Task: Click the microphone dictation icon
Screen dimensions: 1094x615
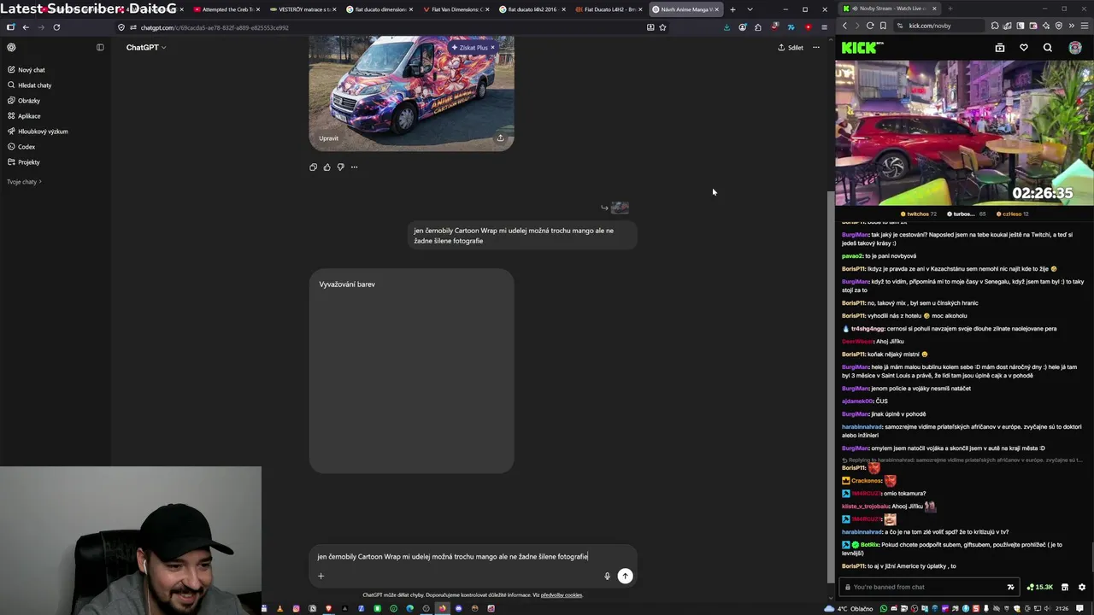Action: point(607,576)
